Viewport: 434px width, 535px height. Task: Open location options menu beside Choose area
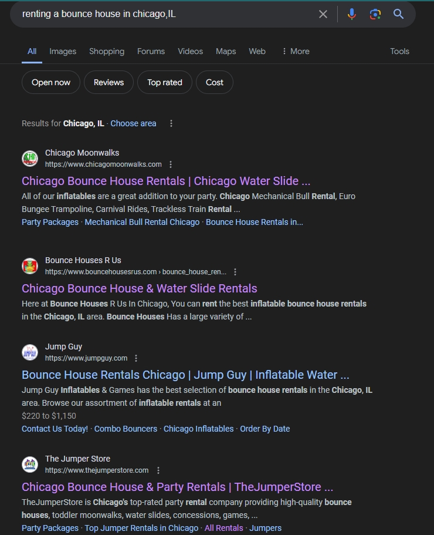(x=171, y=123)
